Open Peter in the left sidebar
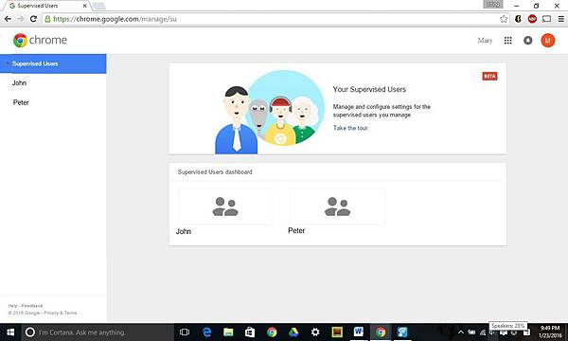The image size is (568, 341). pyautogui.click(x=21, y=102)
